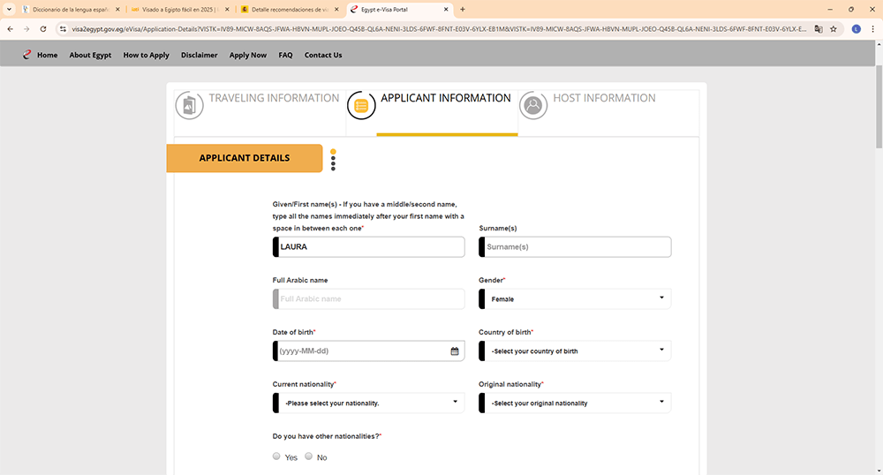Click the Apply Now link
Image resolution: width=883 pixels, height=475 pixels.
[247, 55]
